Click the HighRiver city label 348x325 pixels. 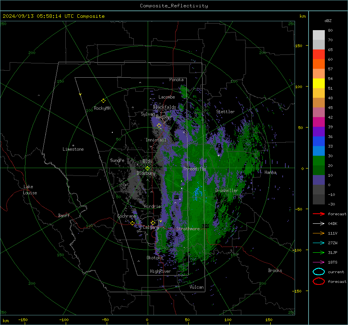[160, 271]
